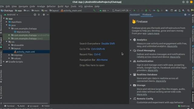The image size is (194, 109).
Task: Expand the values folder
Action: click(x=9, y=58)
